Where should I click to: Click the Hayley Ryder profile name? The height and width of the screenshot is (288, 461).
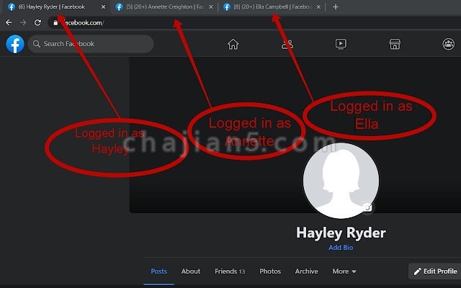pos(341,233)
